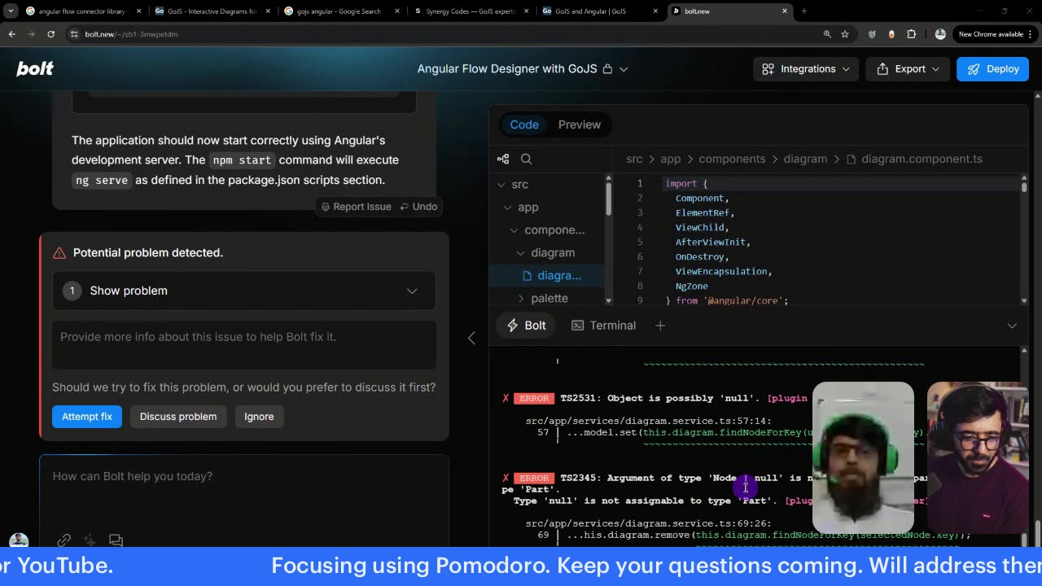Click the bolt.new address bar URL

click(131, 34)
